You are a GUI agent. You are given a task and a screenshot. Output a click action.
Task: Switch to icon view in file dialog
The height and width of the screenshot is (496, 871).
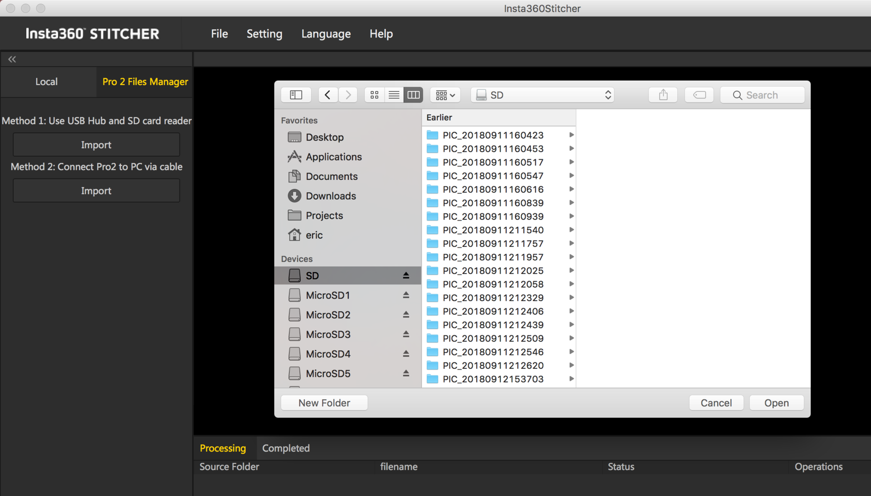[374, 95]
